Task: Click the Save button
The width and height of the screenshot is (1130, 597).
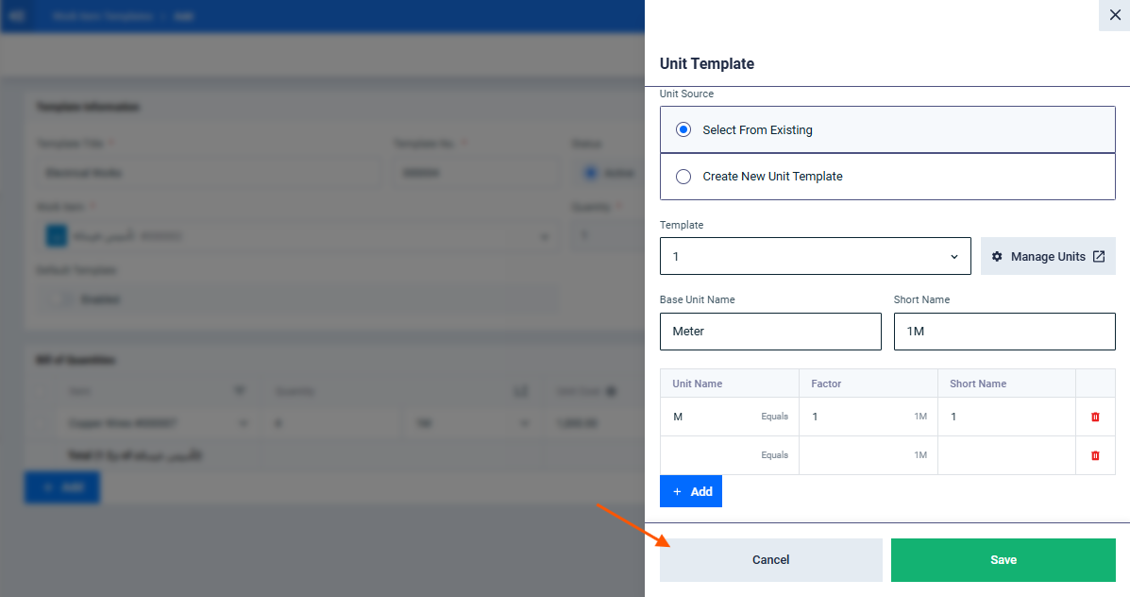Action: tap(1004, 560)
